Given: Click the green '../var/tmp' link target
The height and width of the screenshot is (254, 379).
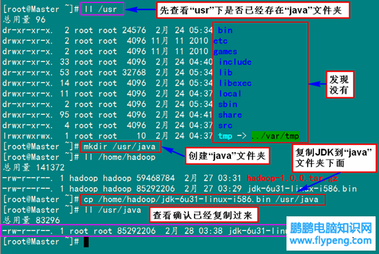Looking at the screenshot, I should point(276,136).
